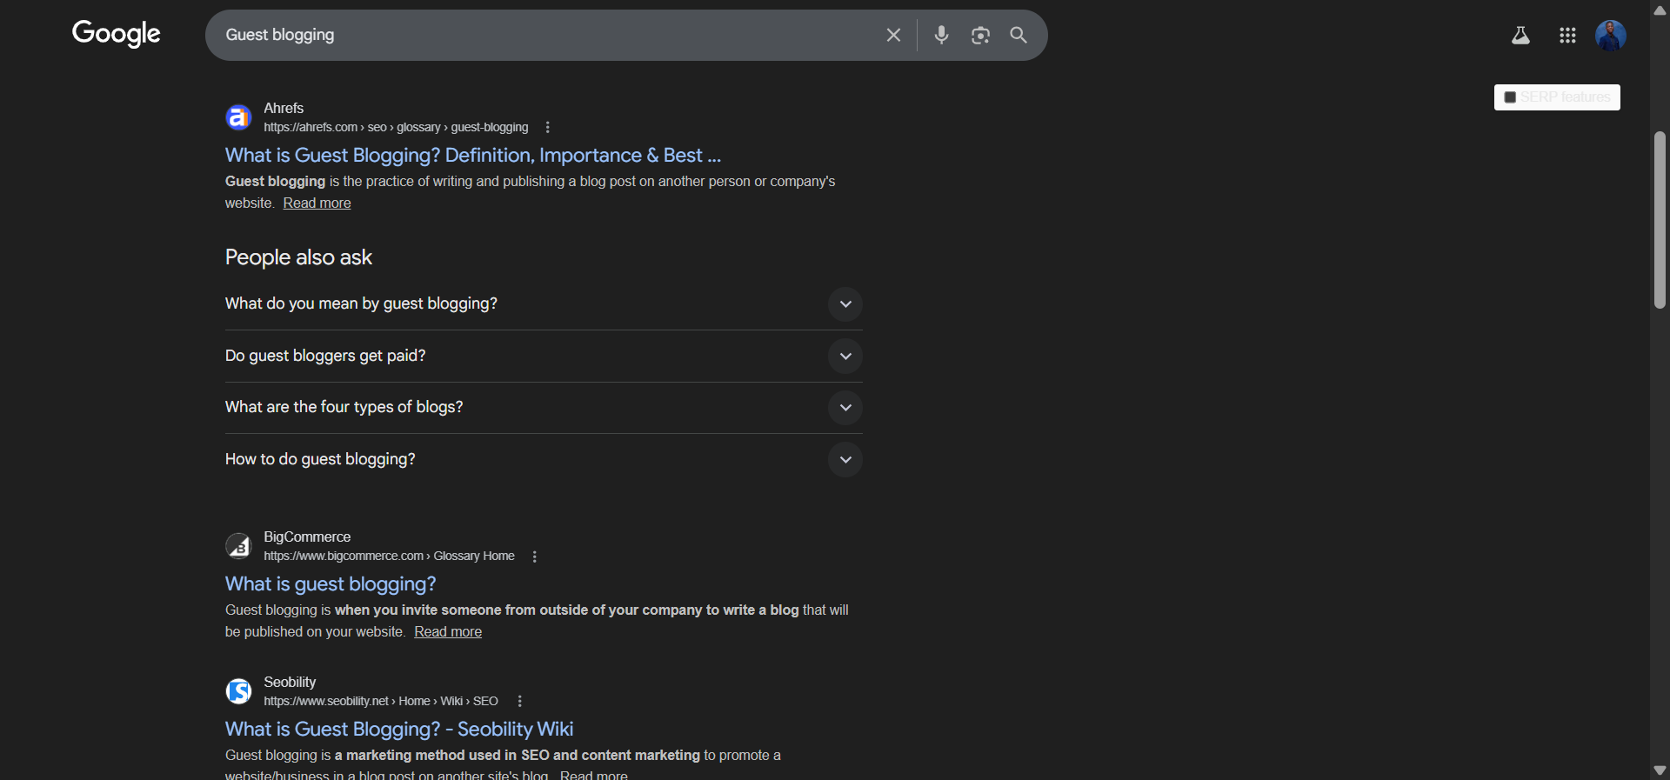Open Search by image lens icon

coord(980,35)
